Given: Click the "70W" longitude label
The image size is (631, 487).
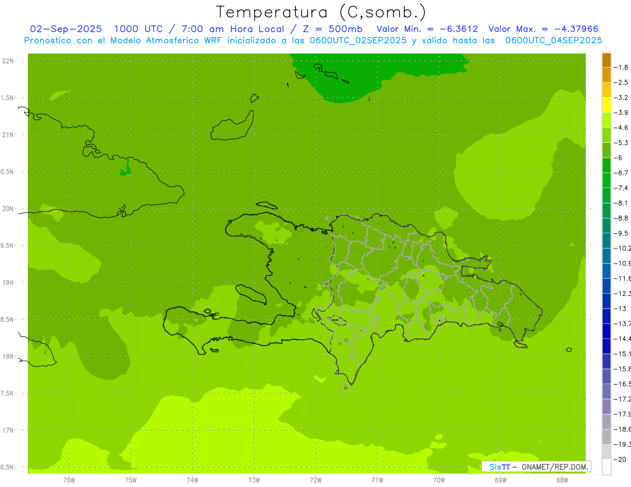Looking at the screenshot, I should point(439,480).
